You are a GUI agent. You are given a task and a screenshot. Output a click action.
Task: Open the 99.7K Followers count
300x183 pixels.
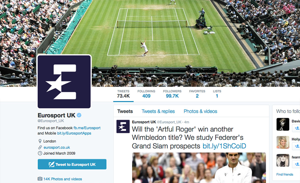tap(172, 94)
